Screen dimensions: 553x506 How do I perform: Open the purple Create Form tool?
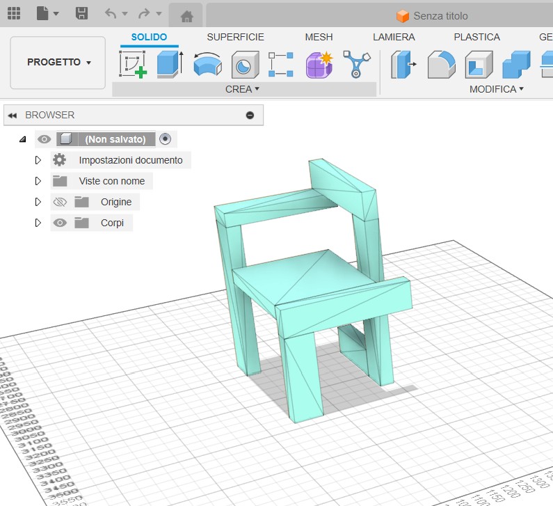319,65
